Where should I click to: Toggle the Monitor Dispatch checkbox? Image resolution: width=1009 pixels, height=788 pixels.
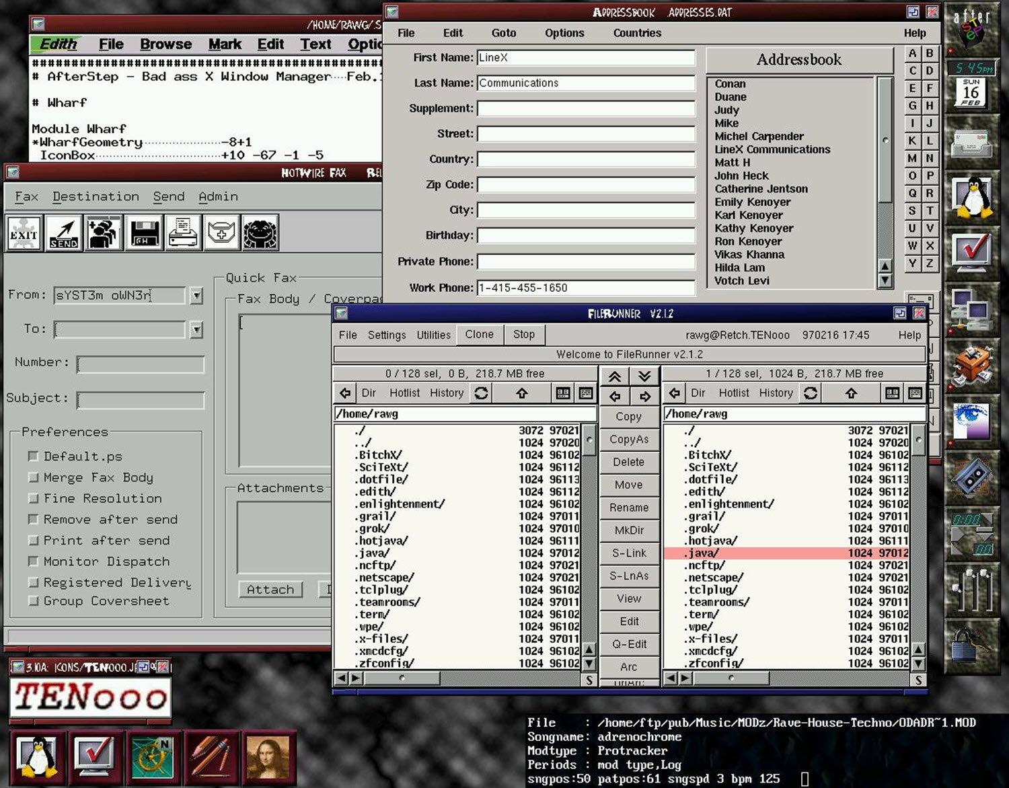pyautogui.click(x=33, y=561)
